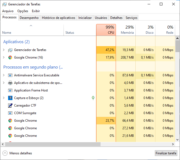Select the Processos tab

(9, 17)
